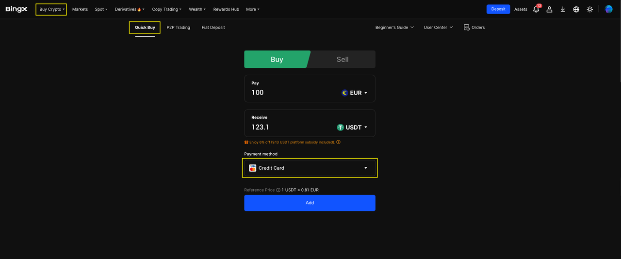621x259 pixels.
Task: Click the Pay amount input field
Action: coord(291,93)
